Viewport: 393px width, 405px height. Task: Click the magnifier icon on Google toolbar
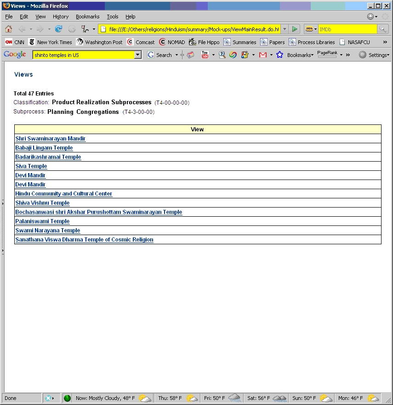coord(222,55)
